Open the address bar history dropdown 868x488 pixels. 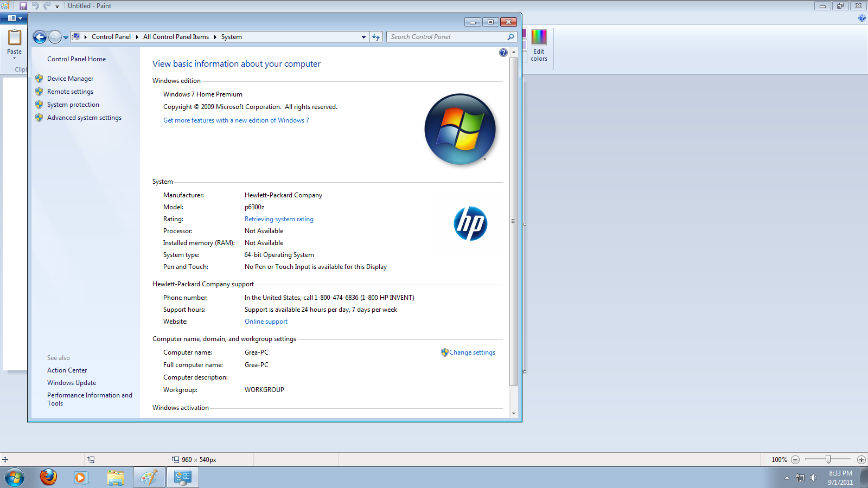click(363, 37)
